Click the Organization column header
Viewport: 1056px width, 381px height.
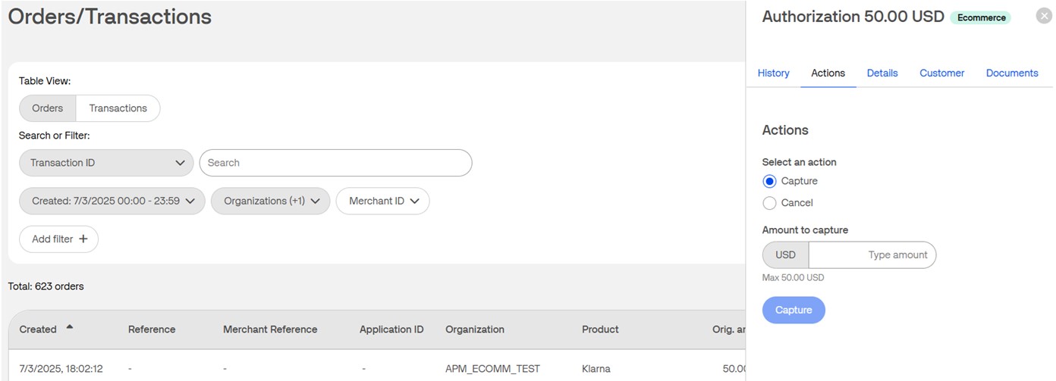click(x=475, y=329)
